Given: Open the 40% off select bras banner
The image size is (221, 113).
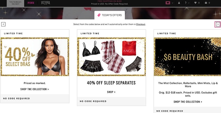Looking at the screenshot, I should coord(35,57).
